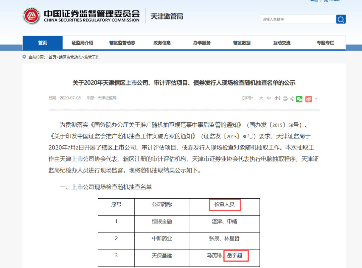Screen dimensions: 362x268
Task: Open the 证监局介绍 menu
Action: point(82,43)
